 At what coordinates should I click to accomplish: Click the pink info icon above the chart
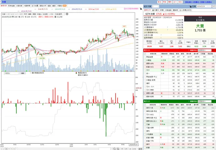(x=125, y=9)
